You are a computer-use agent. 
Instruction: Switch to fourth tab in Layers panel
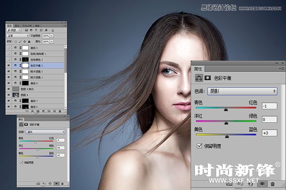tap(37, 26)
